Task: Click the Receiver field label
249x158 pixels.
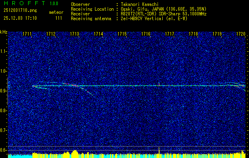Action: pyautogui.click(x=80, y=14)
